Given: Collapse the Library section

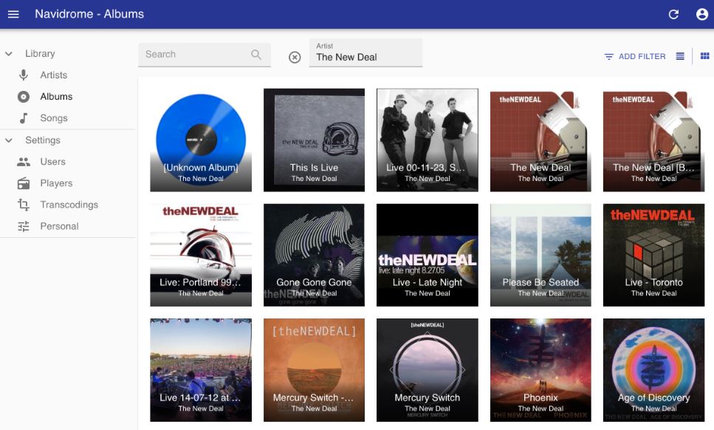Looking at the screenshot, I should coord(9,54).
